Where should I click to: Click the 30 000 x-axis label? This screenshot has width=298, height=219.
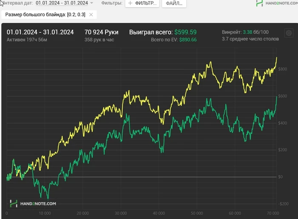click(x=120, y=213)
